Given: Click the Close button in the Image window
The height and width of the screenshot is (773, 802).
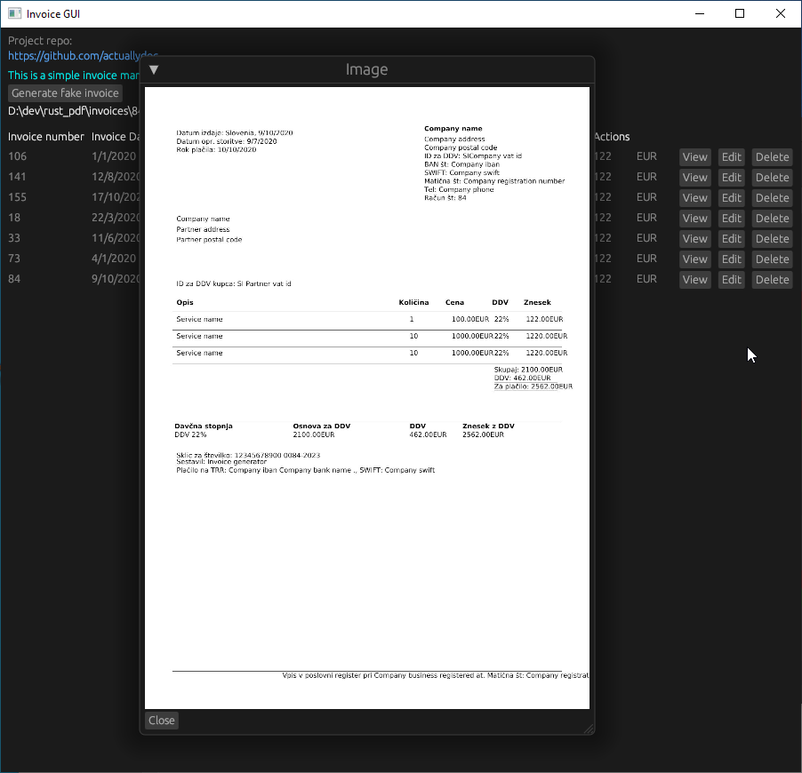Looking at the screenshot, I should click(162, 721).
